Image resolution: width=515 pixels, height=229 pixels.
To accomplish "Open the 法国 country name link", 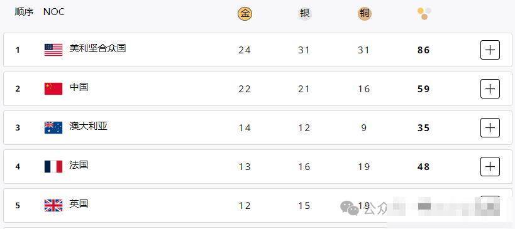I will coord(79,165).
